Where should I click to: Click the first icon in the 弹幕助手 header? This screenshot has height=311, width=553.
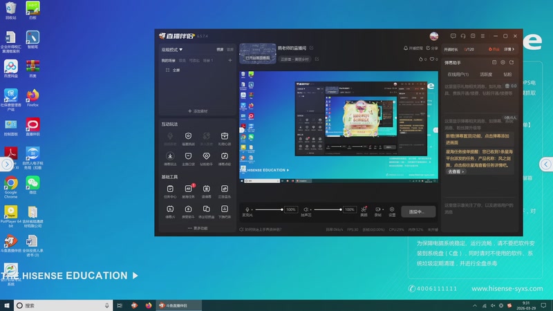494,62
